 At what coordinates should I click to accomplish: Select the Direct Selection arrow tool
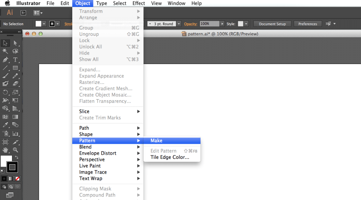coord(16,43)
